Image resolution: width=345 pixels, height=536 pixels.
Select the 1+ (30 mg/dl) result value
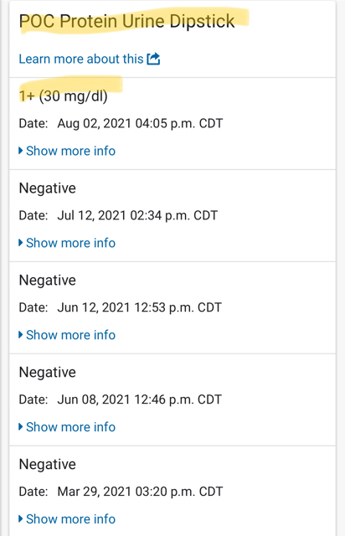64,96
